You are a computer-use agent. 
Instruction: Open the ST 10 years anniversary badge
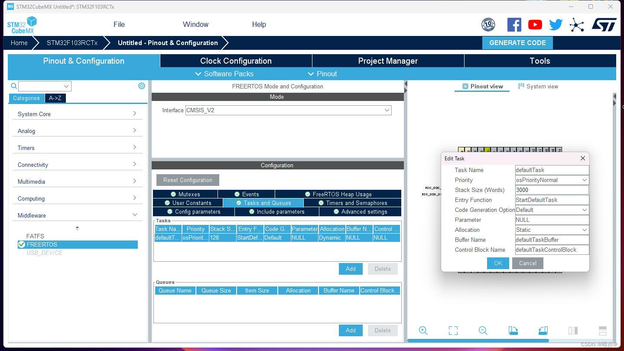point(488,25)
